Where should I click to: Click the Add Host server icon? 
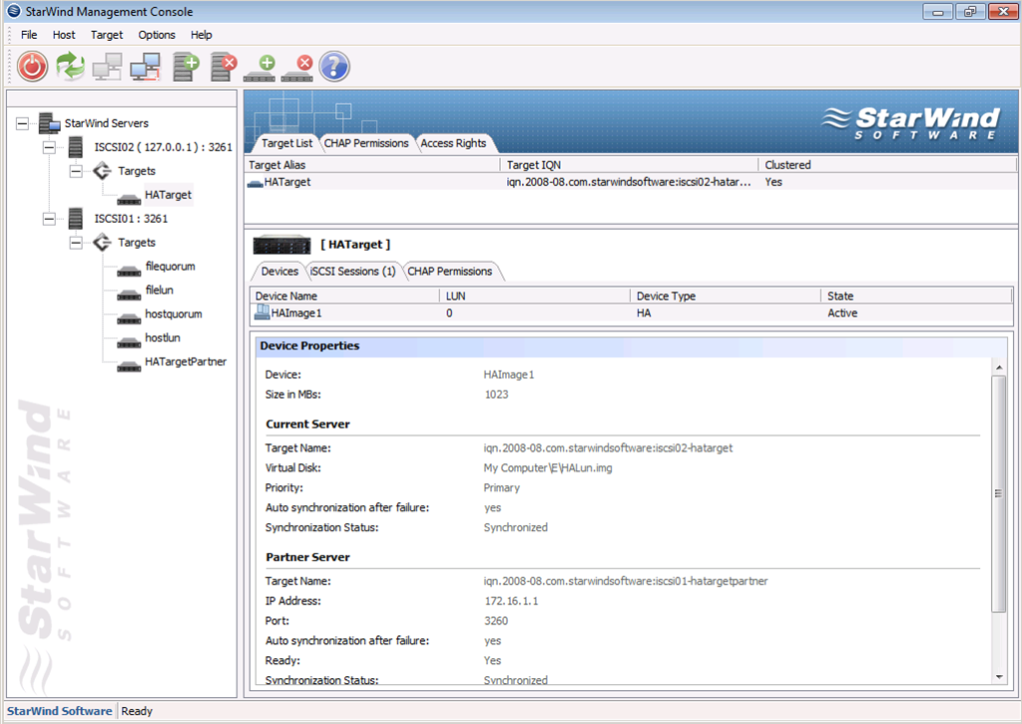(x=186, y=67)
